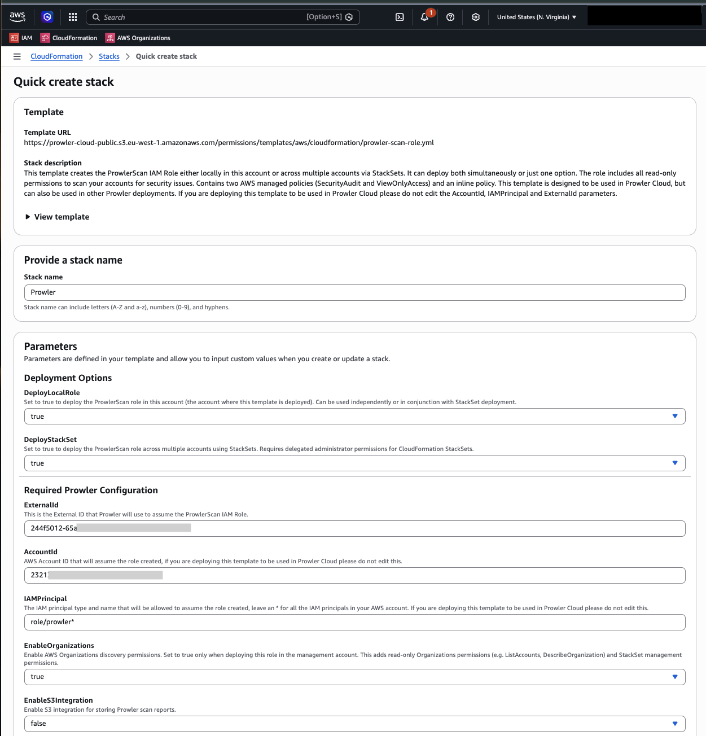The width and height of the screenshot is (706, 736).
Task: Click the search magnifier icon
Action: click(x=96, y=17)
